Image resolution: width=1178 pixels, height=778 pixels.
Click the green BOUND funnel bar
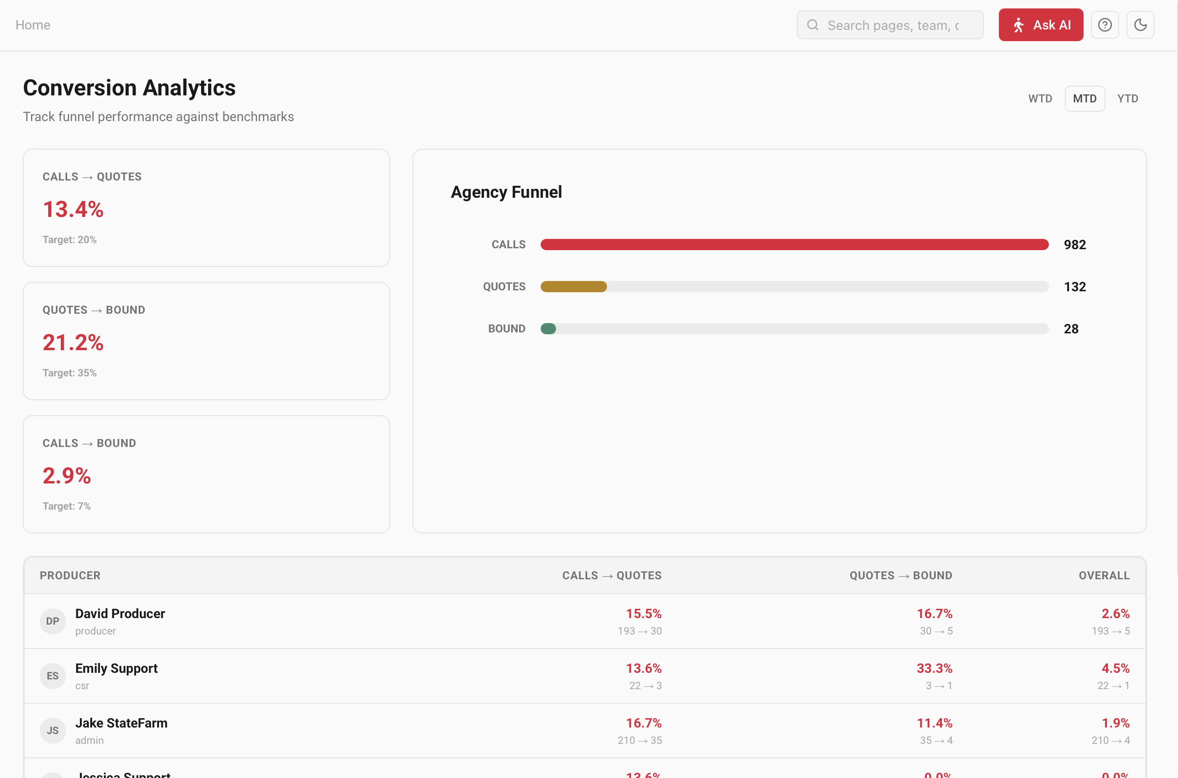point(548,329)
